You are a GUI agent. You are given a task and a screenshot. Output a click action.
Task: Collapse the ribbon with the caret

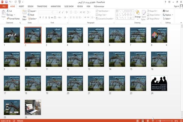[x=181, y=23]
